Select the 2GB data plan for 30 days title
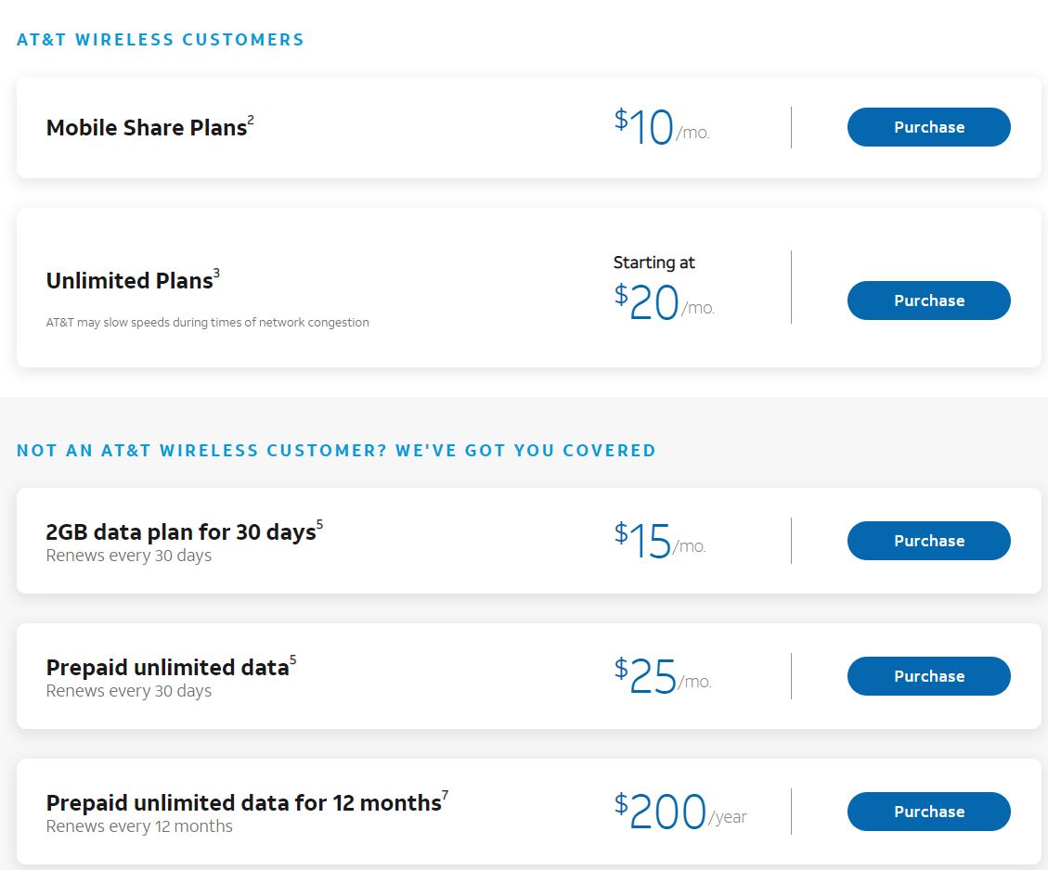The width and height of the screenshot is (1048, 870). click(180, 532)
